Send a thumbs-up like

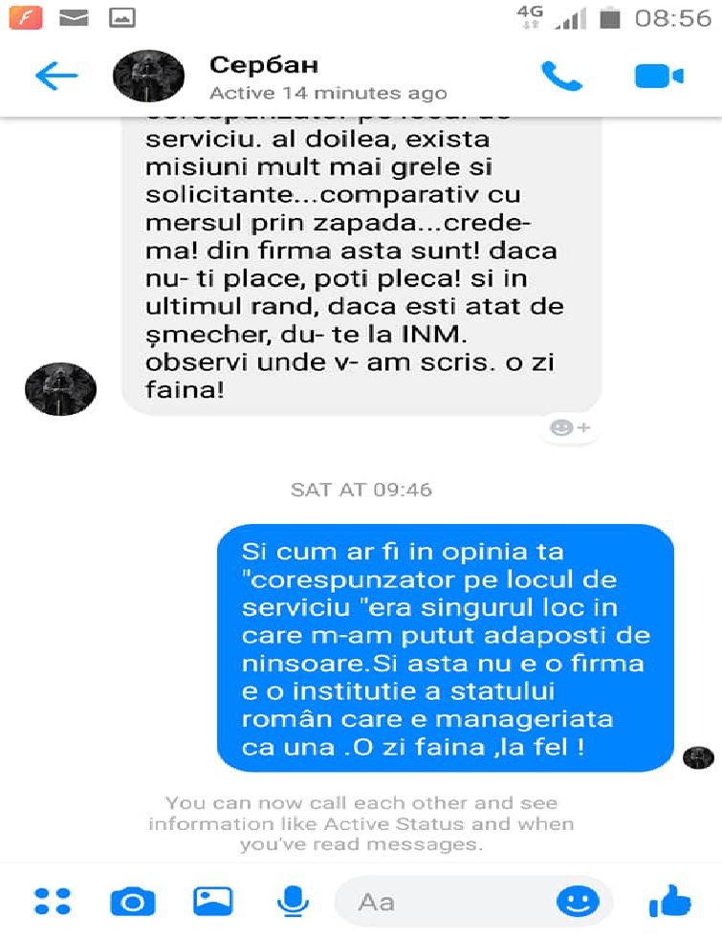669,901
